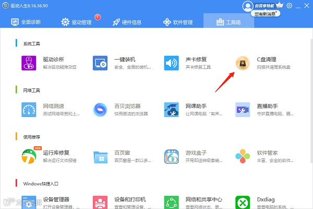Click the 直播助手 title text
The height and width of the screenshot is (209, 313).
coord(267,106)
